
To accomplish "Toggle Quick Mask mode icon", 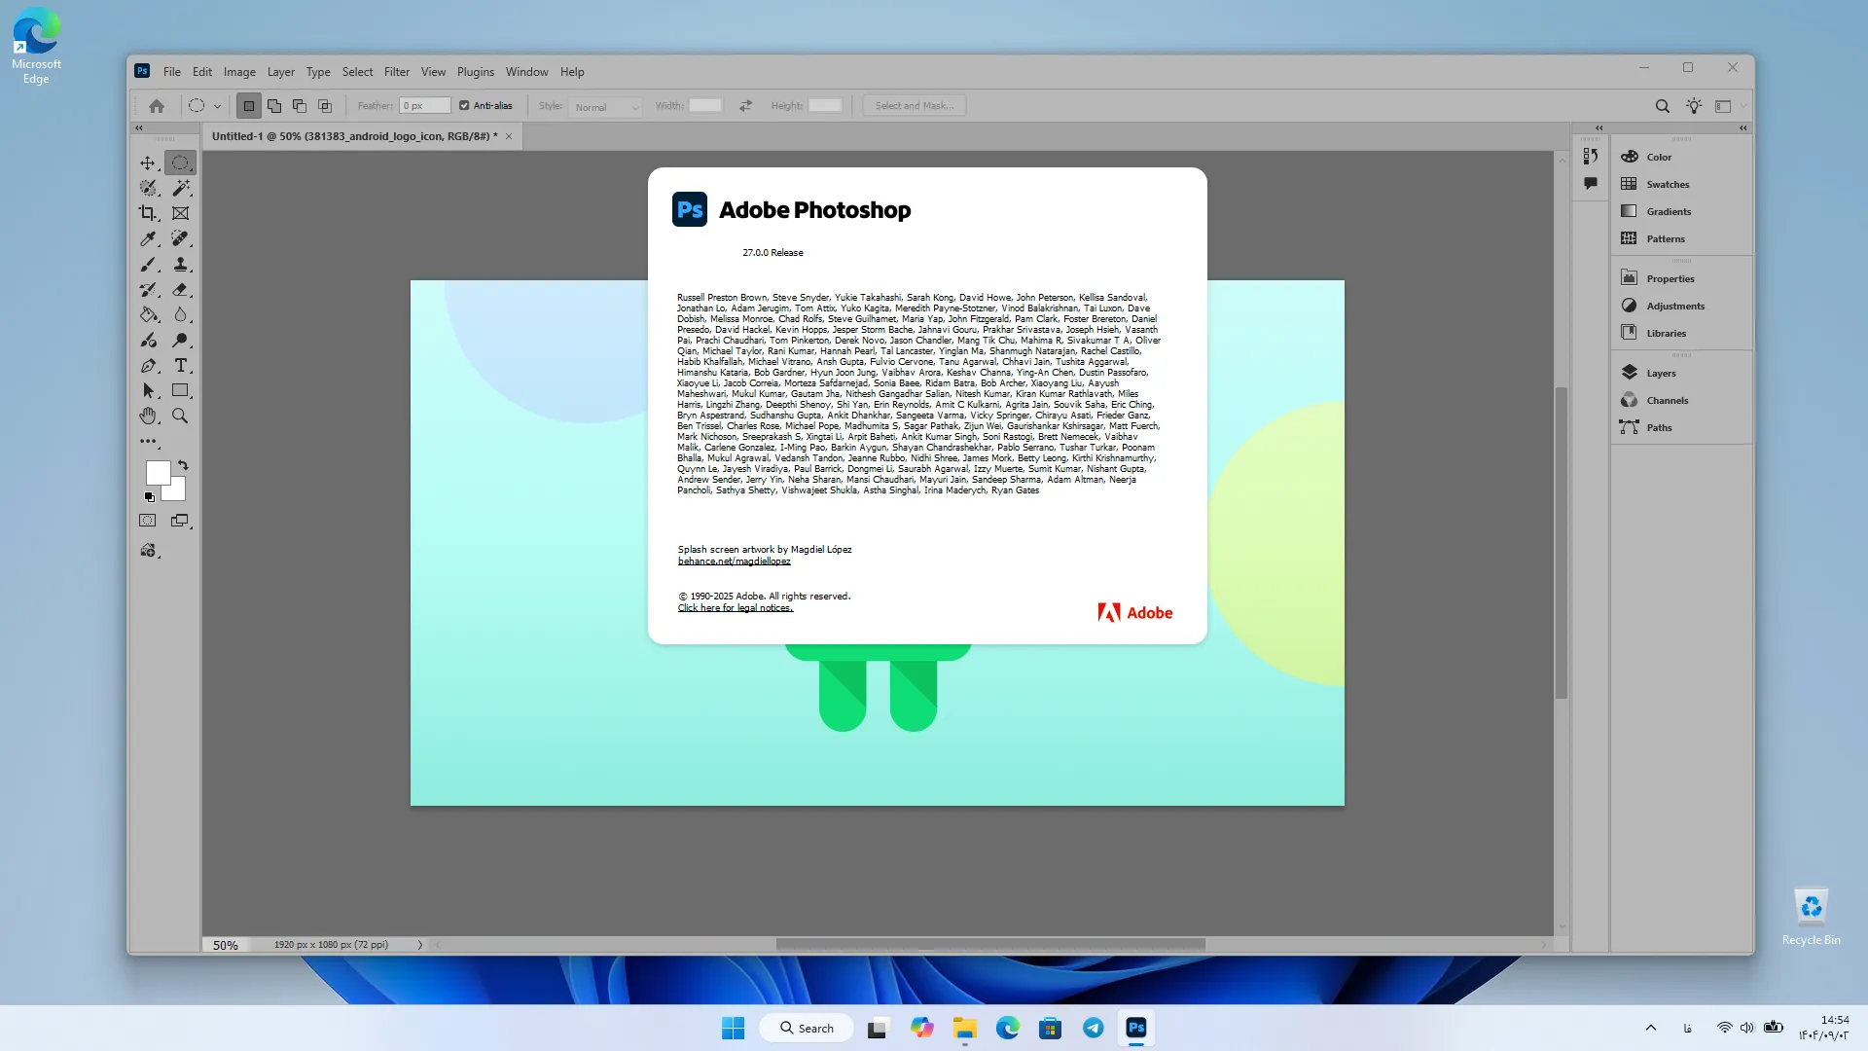I will [148, 521].
